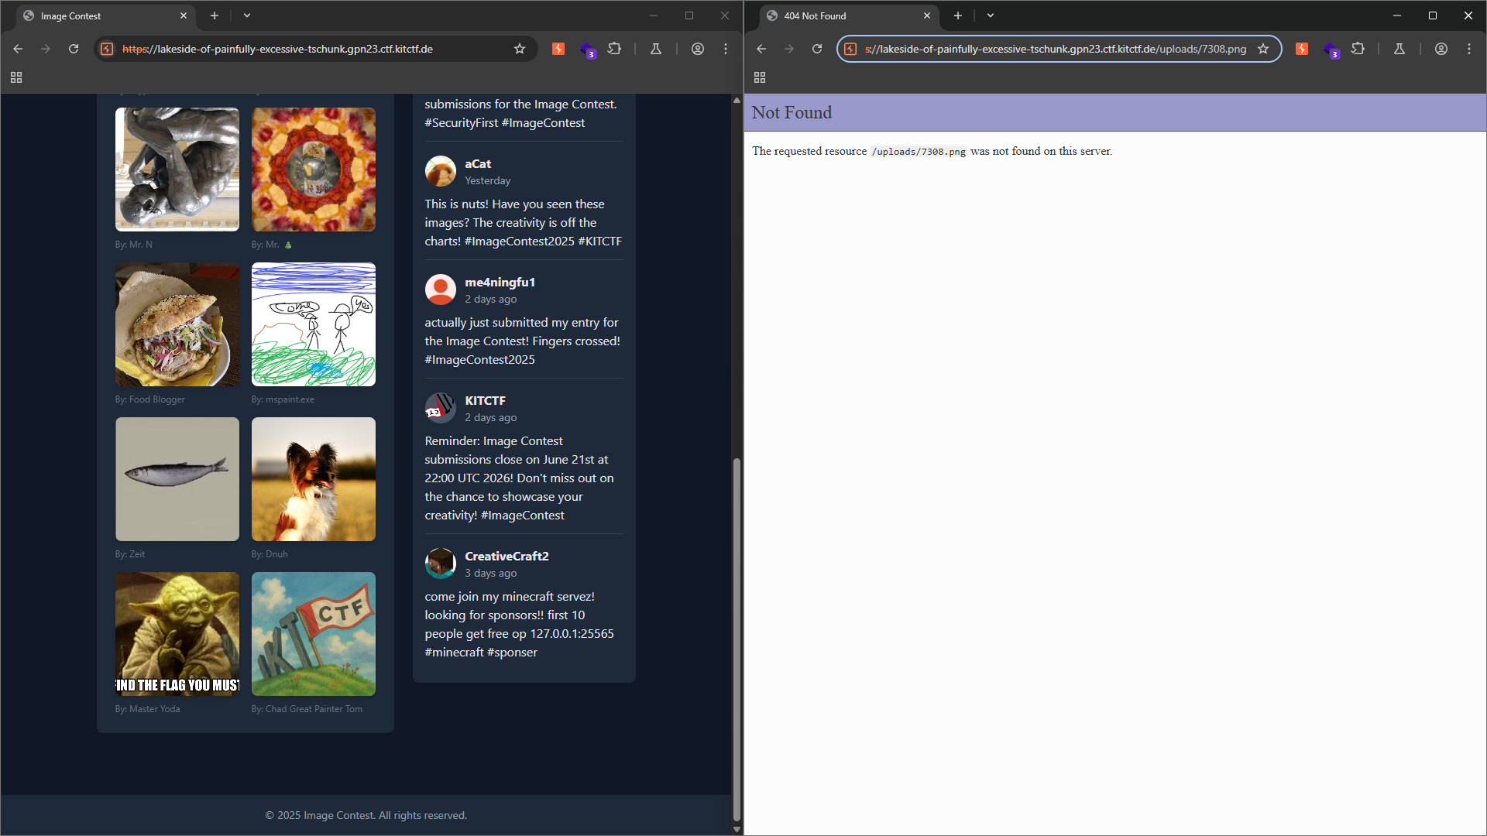1487x836 pixels.
Task: Click scrollbar up arrow in left window
Action: 737,100
